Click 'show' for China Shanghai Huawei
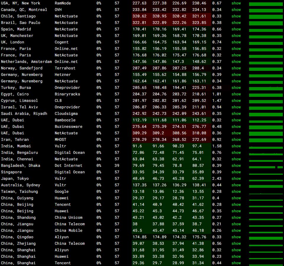This screenshot has height=266, width=284. (x=236, y=257)
